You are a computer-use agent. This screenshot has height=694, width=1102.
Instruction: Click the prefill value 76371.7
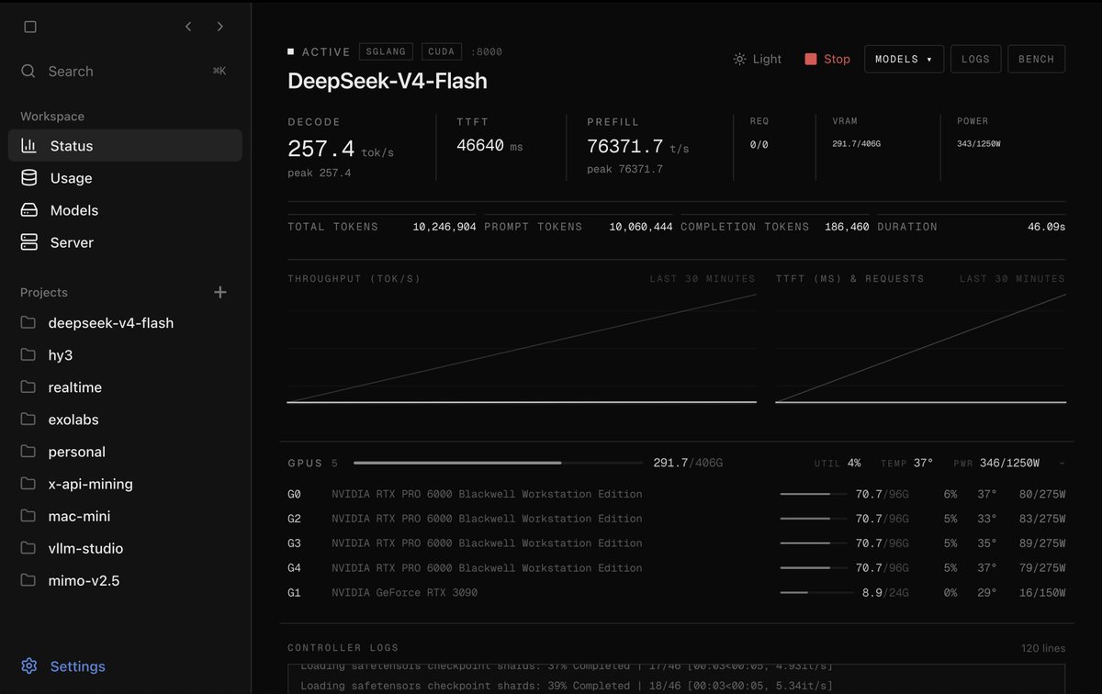click(624, 146)
